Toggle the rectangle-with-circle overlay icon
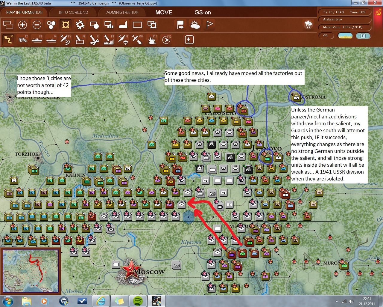Image resolution: width=383 pixels, height=307 pixels. (94, 25)
